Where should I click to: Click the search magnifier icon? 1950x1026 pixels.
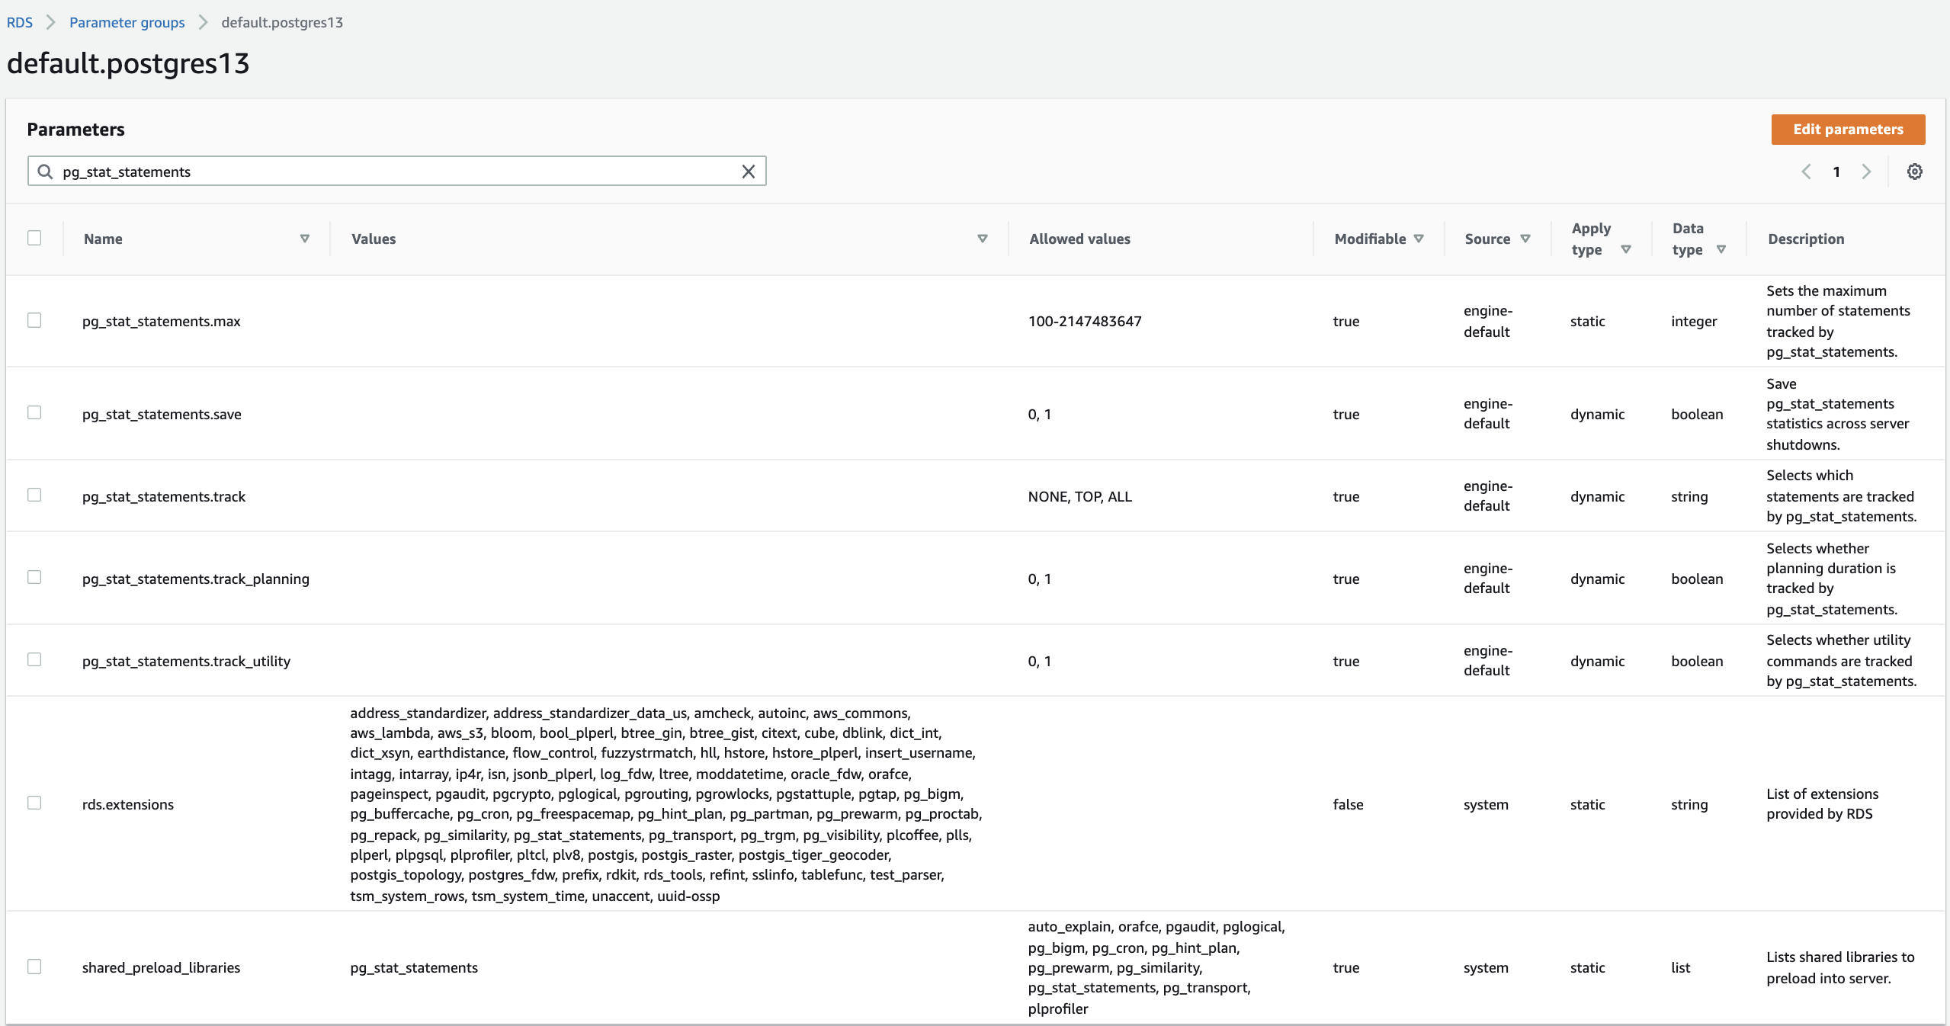(46, 172)
